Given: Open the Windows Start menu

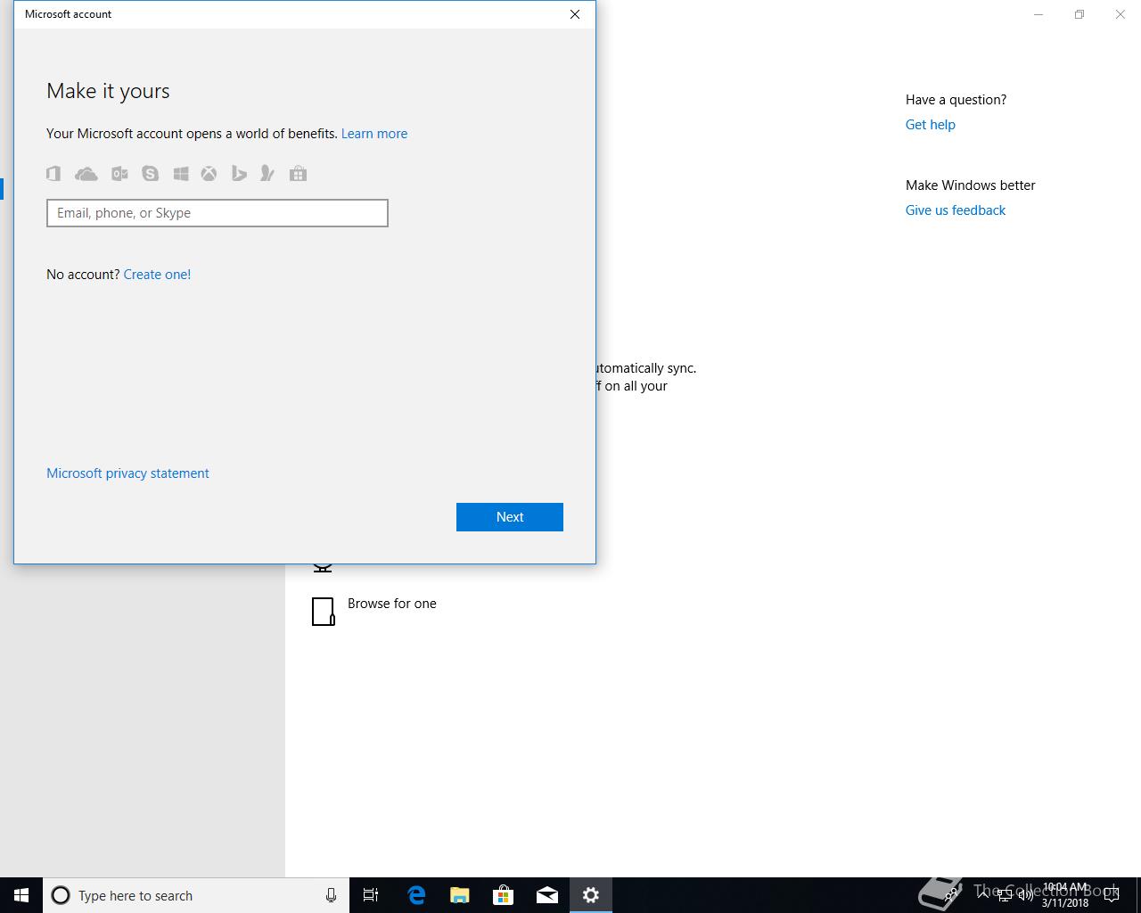Looking at the screenshot, I should [21, 895].
